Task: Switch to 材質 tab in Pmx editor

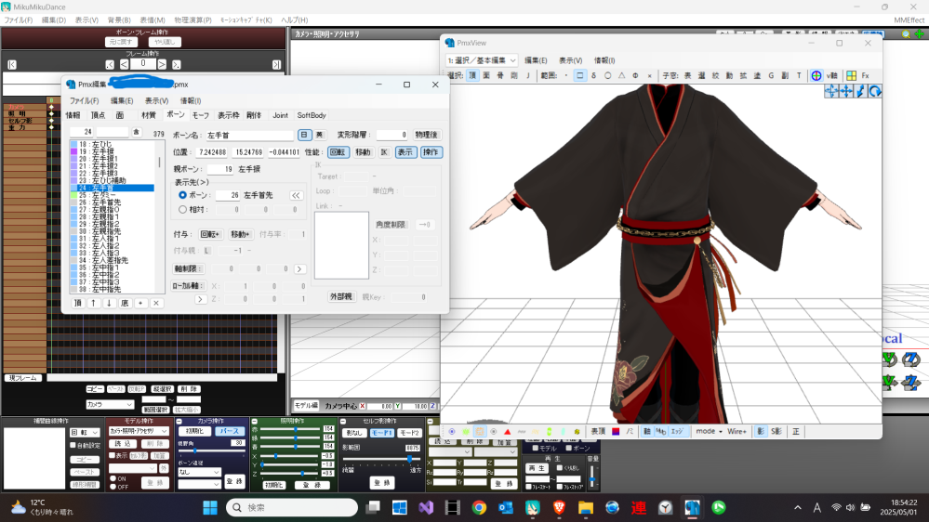Action: [149, 115]
